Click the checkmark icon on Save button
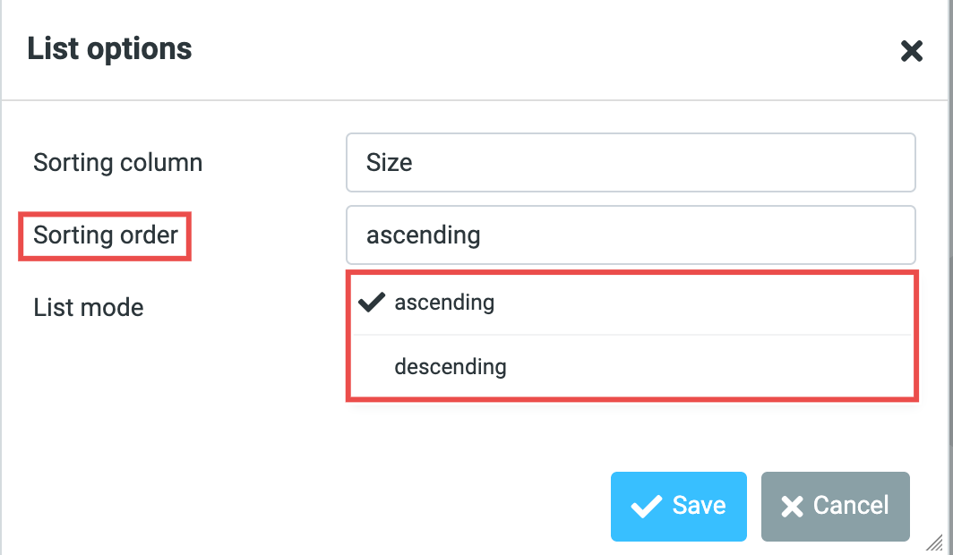This screenshot has height=555, width=953. (646, 507)
